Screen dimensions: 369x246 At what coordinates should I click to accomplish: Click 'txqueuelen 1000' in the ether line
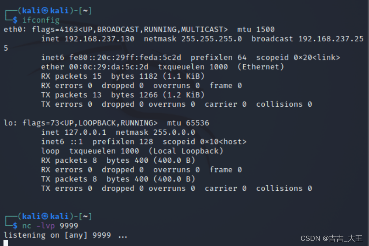click(x=193, y=67)
